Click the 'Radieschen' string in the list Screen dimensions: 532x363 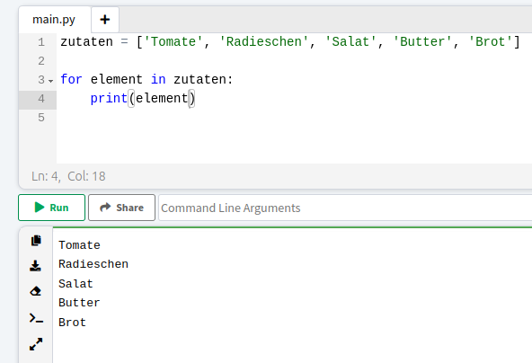[x=264, y=41]
